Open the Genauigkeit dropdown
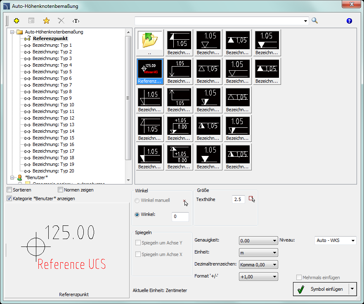The image size is (364, 304). [x=258, y=241]
